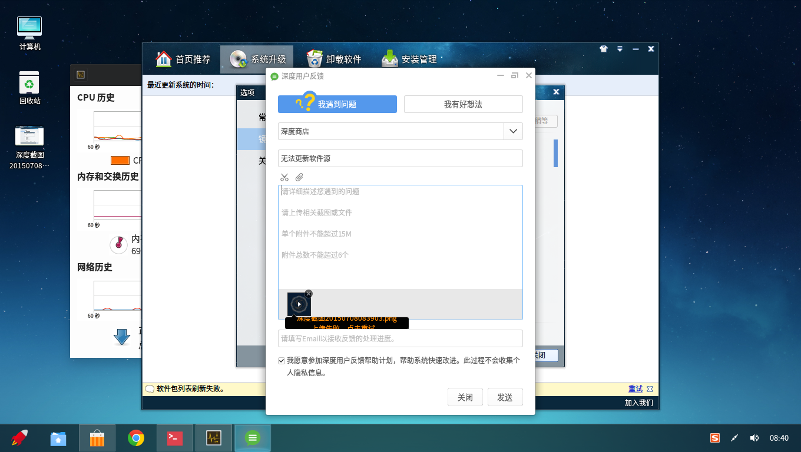Screen dimensions: 801x452
Task: Open Deepin Store from the dock
Action: point(97,438)
